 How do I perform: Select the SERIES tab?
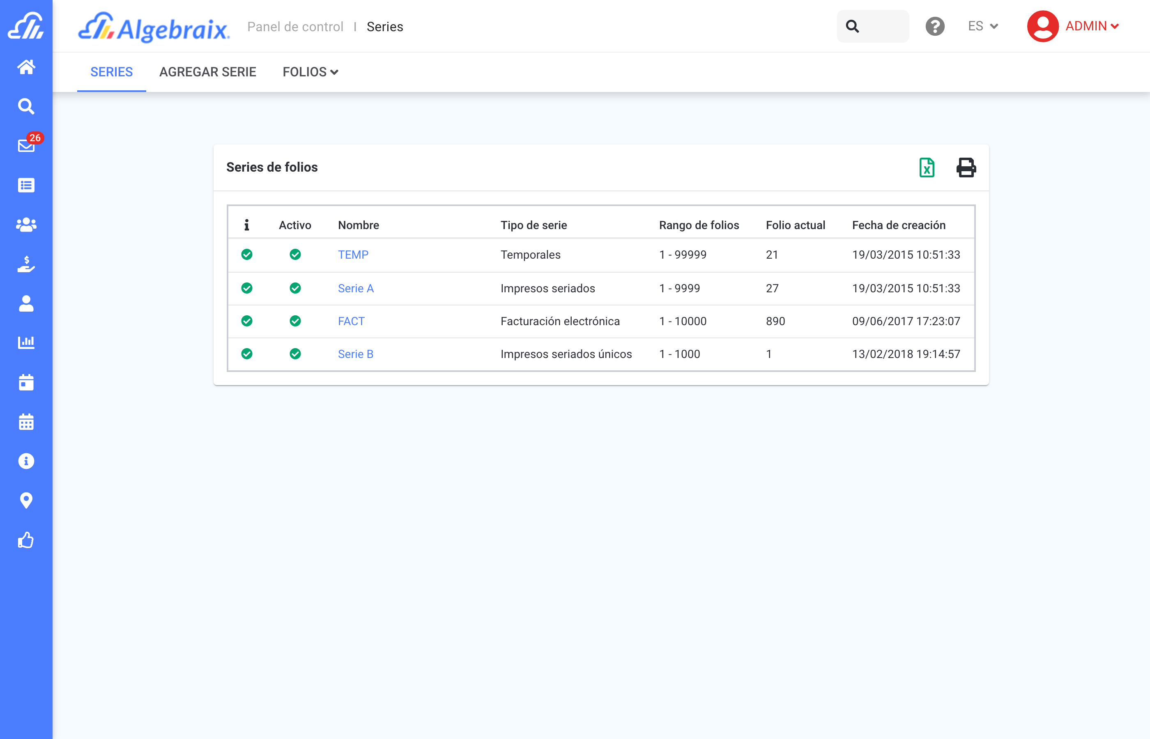111,72
